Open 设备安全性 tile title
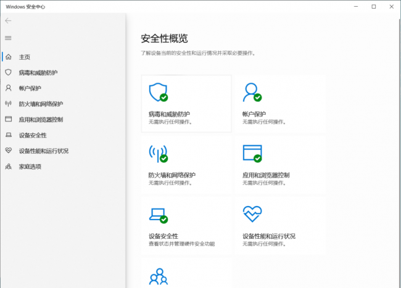 (x=163, y=236)
